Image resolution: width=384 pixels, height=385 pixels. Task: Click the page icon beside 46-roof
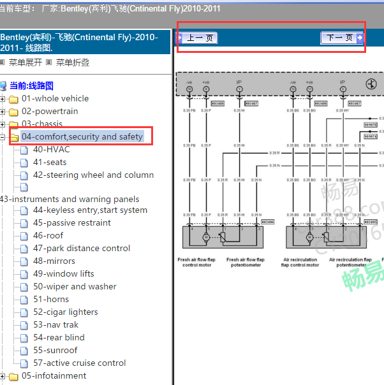24,236
